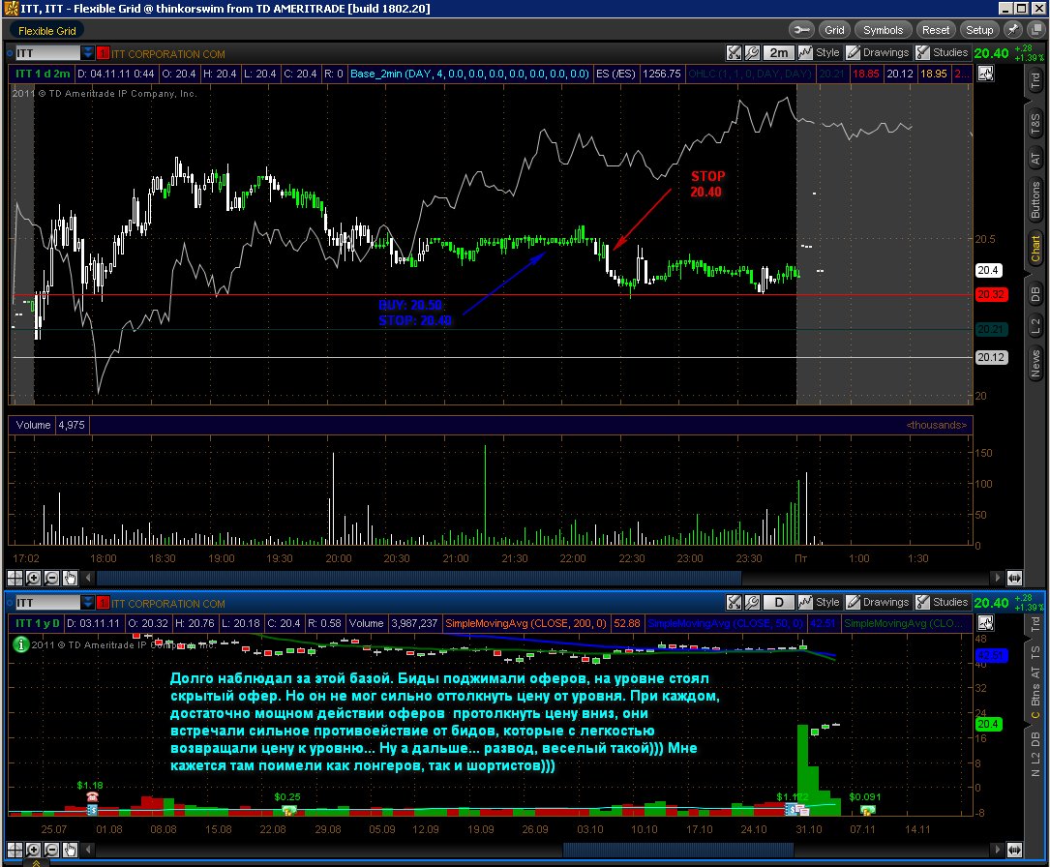Open the Grid button in top bar
The image size is (1050, 867).
click(834, 30)
